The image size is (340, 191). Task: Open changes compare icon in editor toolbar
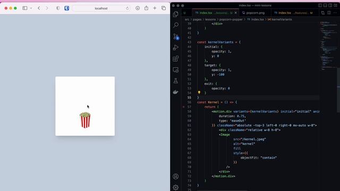[x=323, y=13]
